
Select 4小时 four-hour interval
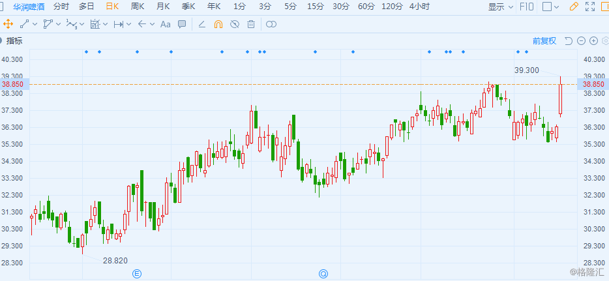point(419,7)
